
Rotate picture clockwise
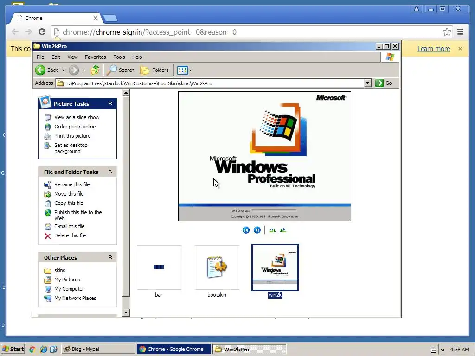[272, 230]
